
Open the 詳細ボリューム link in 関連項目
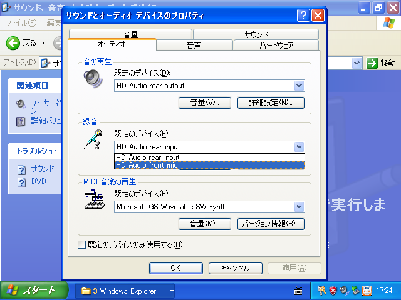click(x=46, y=121)
